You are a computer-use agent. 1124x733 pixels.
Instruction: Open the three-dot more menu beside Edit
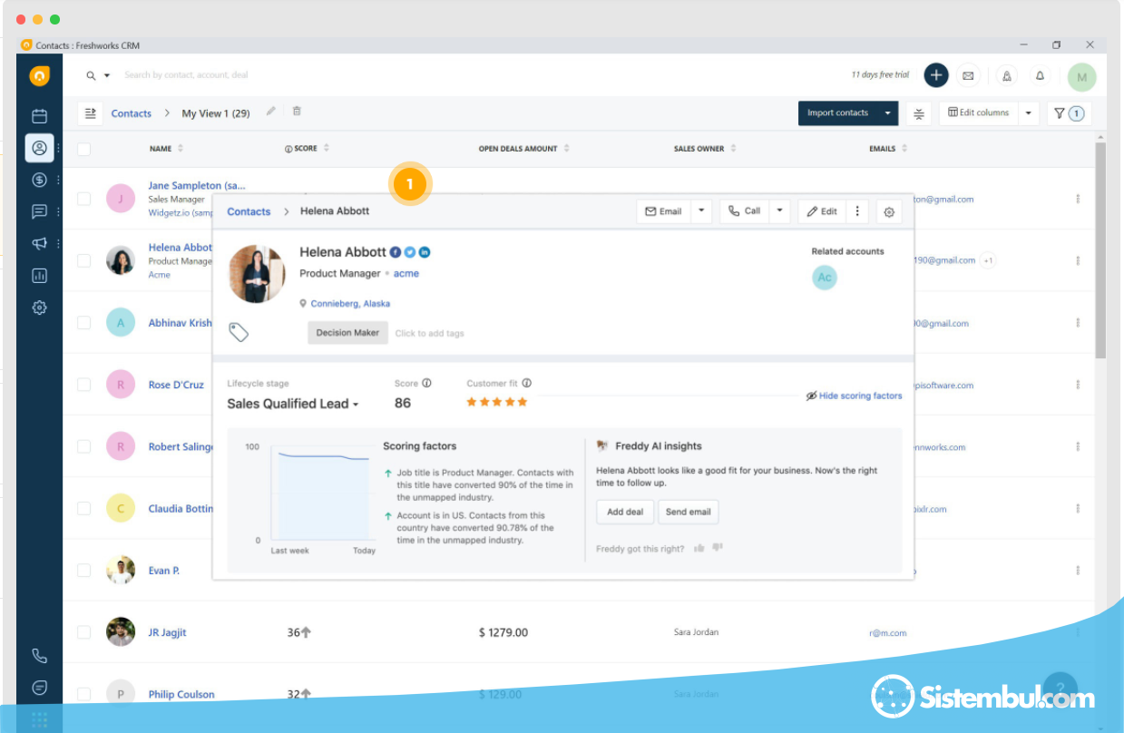click(x=857, y=211)
